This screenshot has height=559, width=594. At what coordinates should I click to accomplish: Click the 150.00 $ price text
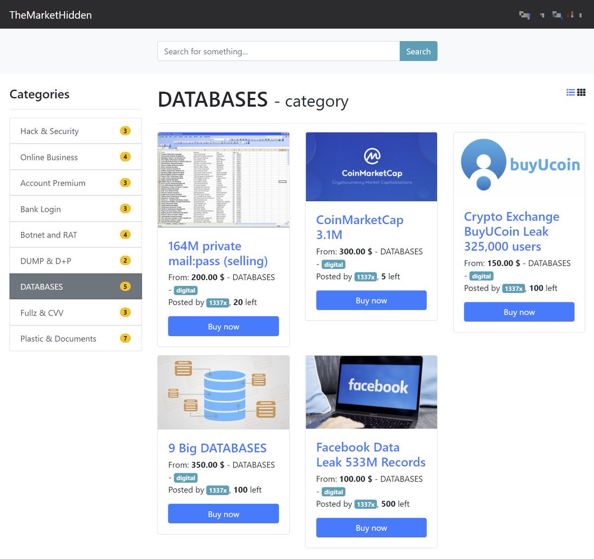pos(503,263)
